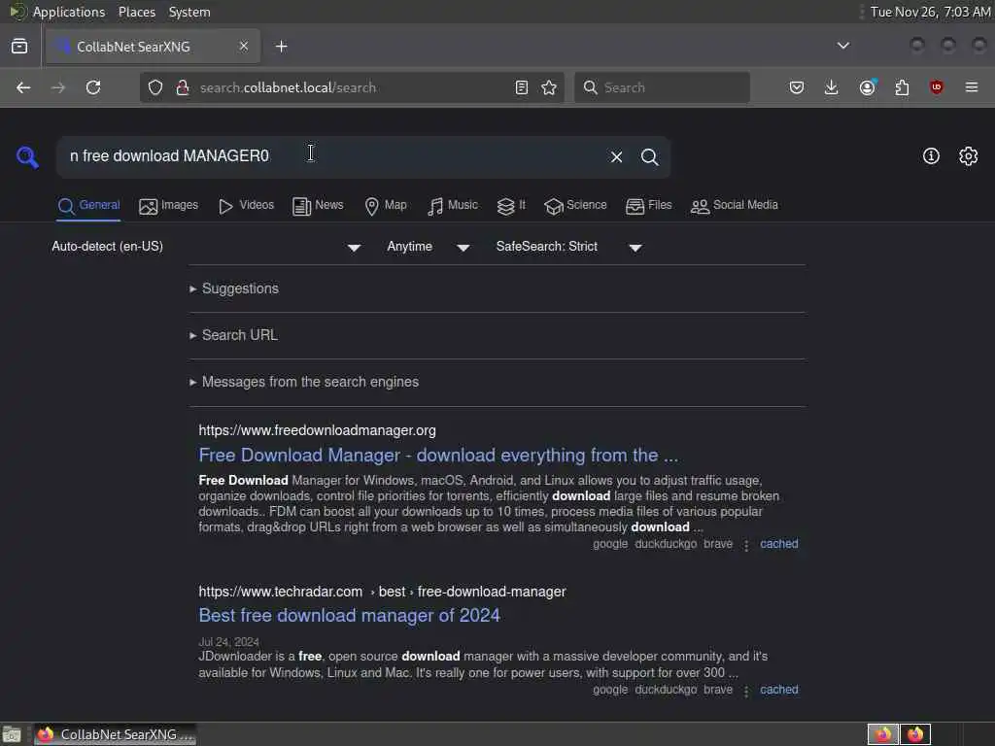This screenshot has width=995, height=746.
Task: Open SearXNG preferences gear icon
Action: tap(969, 156)
